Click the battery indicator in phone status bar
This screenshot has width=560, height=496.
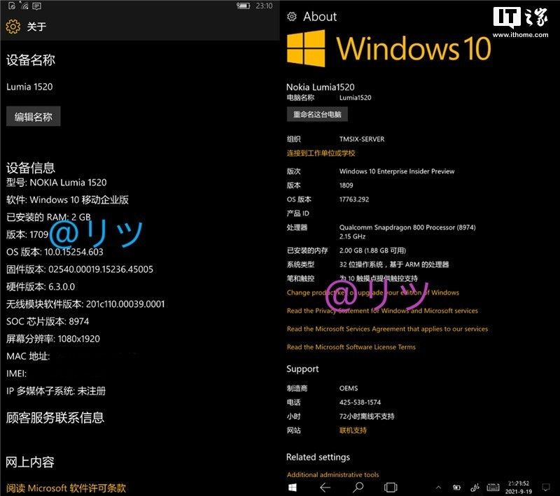click(x=243, y=6)
